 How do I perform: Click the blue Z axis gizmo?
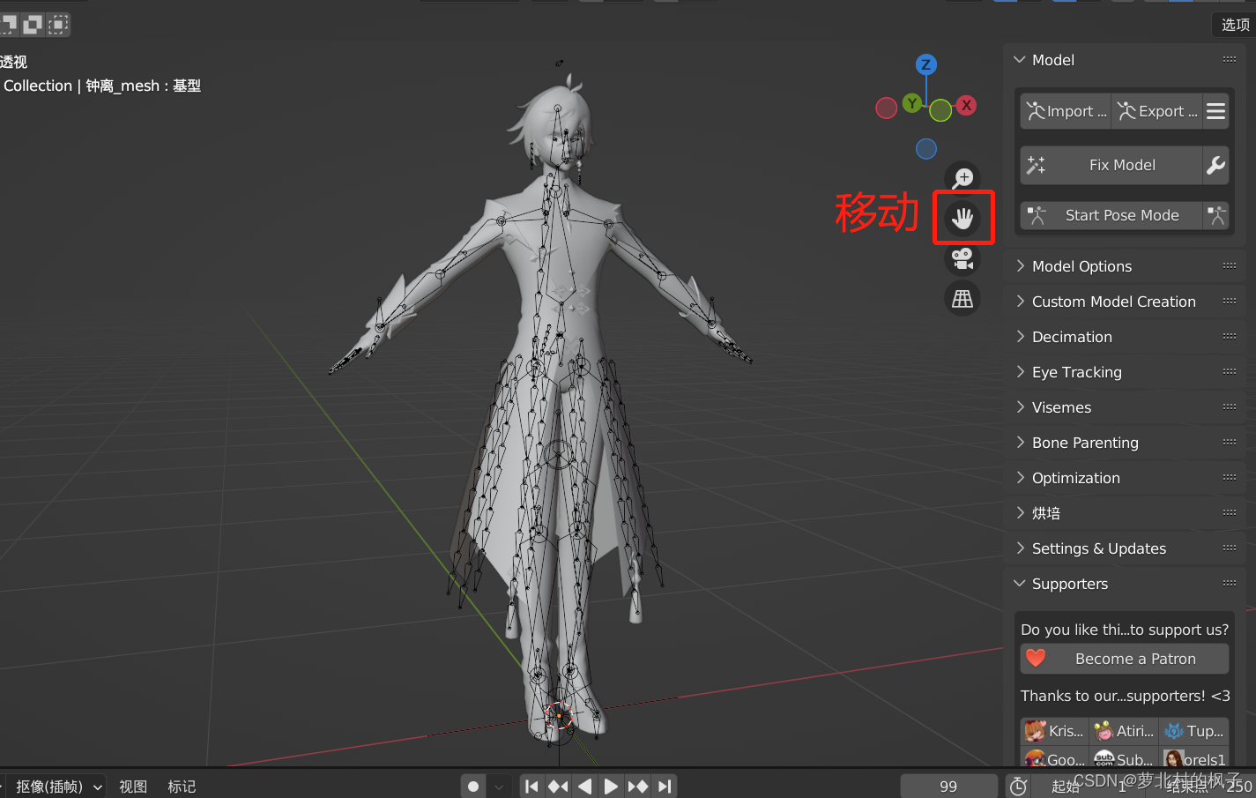(925, 64)
